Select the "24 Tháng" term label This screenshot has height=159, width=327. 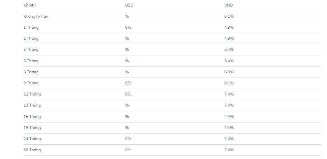(32, 139)
